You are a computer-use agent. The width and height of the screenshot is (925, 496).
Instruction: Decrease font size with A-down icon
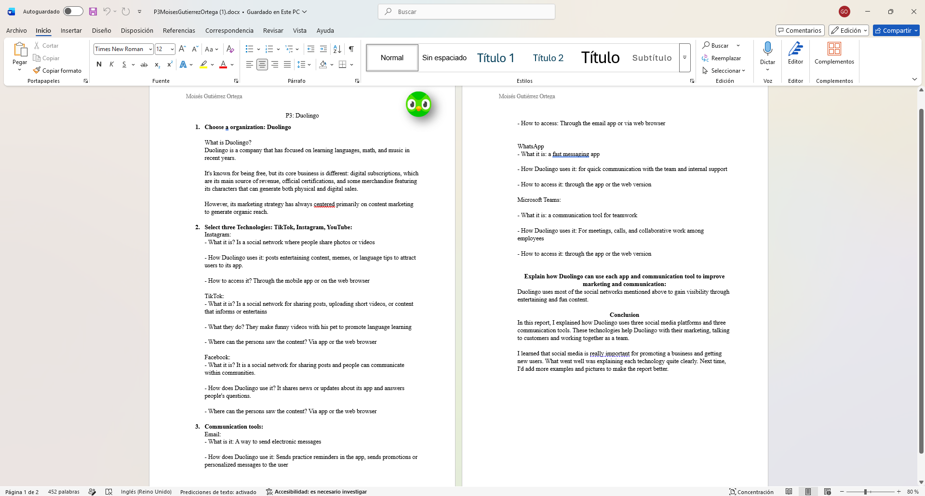[195, 49]
